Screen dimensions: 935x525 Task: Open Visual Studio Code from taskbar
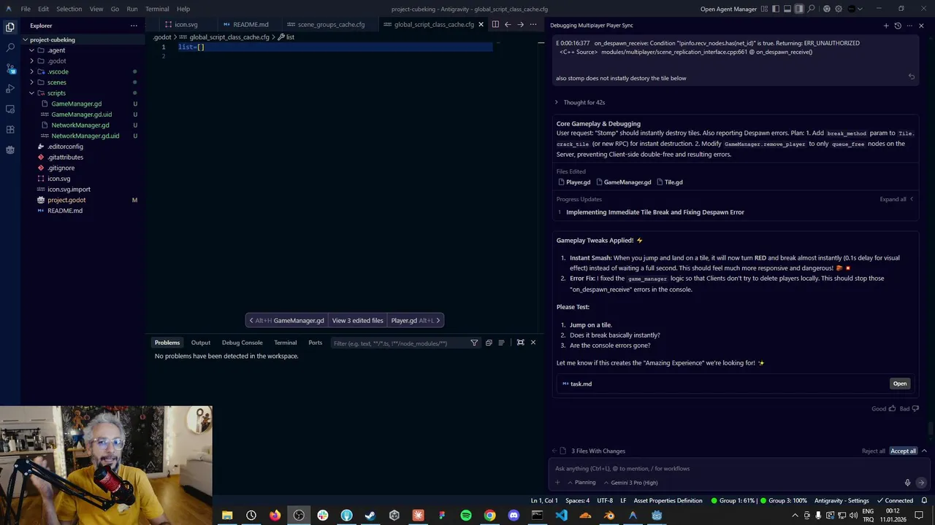click(x=561, y=516)
